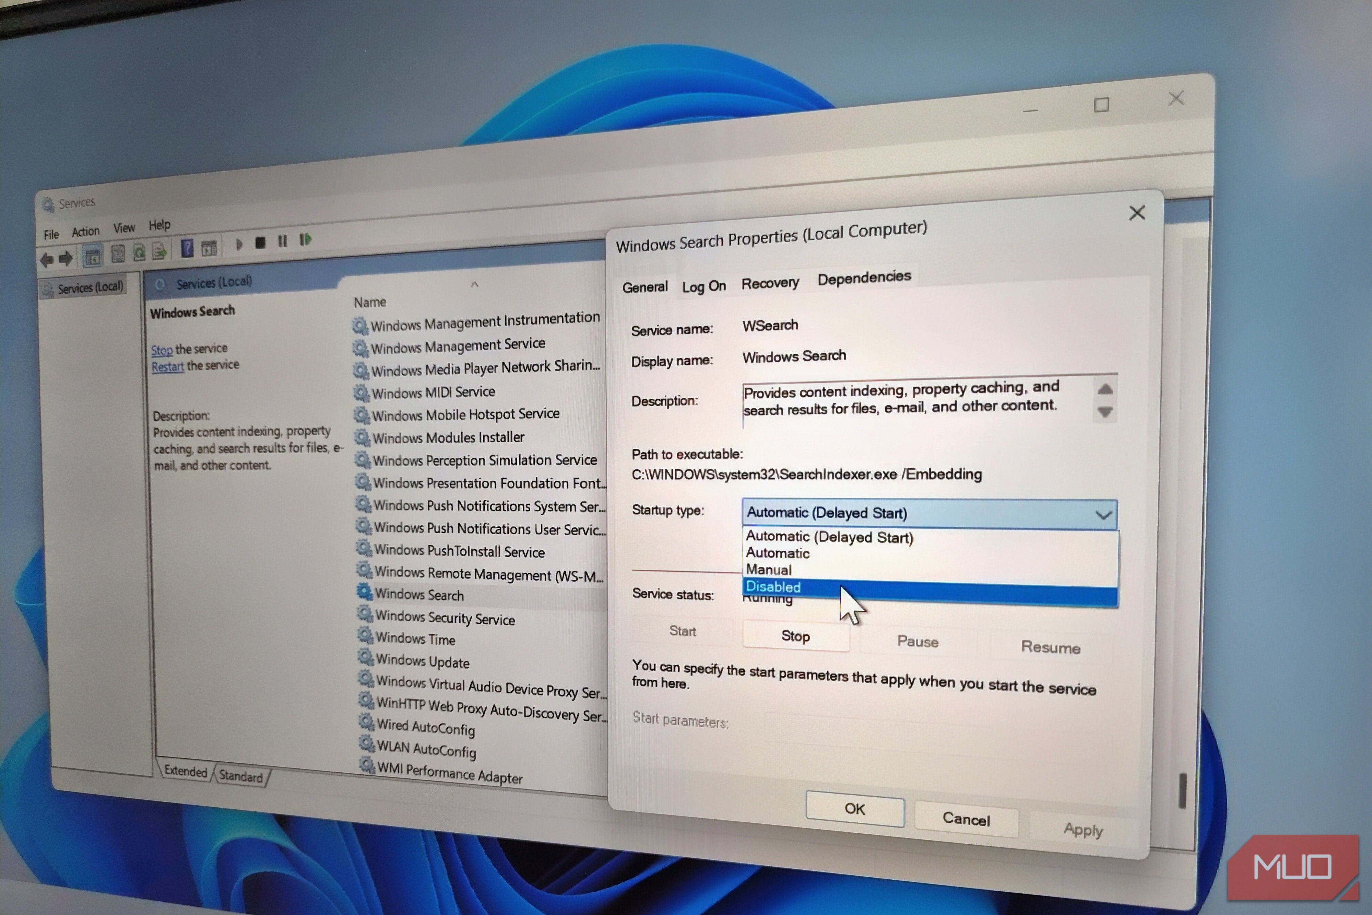Collapse the Startup type combo box arrow
This screenshot has width=1372, height=915.
1102,515
